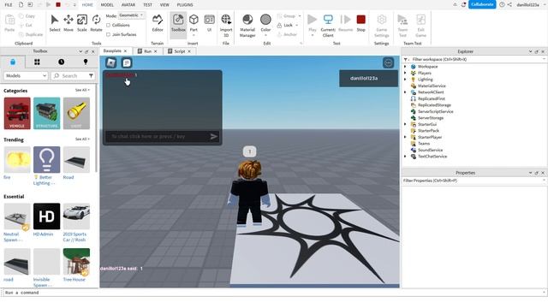Toggle the in-game chat icon
This screenshot has width=548, height=308.
coord(127,62)
